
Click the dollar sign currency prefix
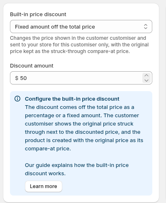pos(17,78)
